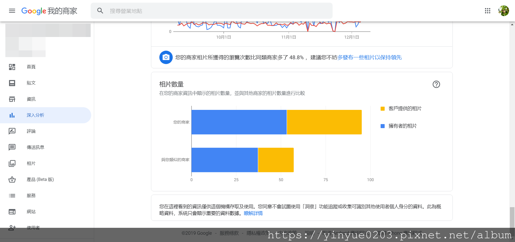Viewport: 515px width, 242px height.
Task: Click the blue bar for 與您類似的商家
Action: (x=225, y=160)
